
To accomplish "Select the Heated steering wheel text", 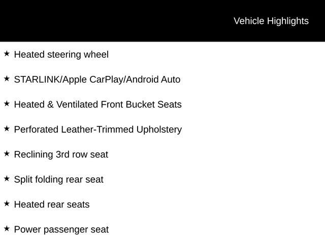I will 61,54.
